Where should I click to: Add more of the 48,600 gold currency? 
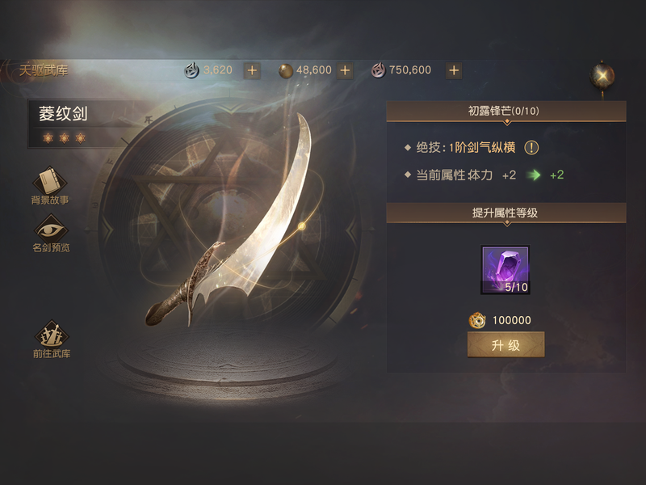(345, 70)
